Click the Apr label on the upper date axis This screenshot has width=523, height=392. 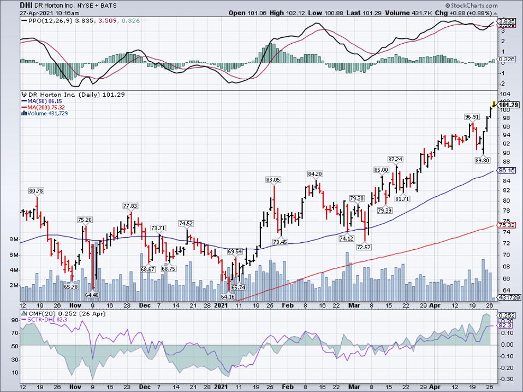[x=435, y=305]
